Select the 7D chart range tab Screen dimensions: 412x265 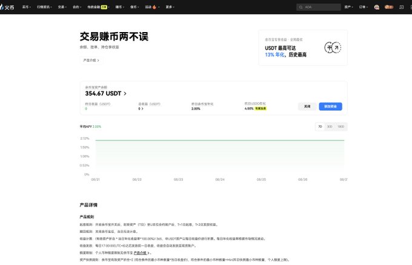320,126
